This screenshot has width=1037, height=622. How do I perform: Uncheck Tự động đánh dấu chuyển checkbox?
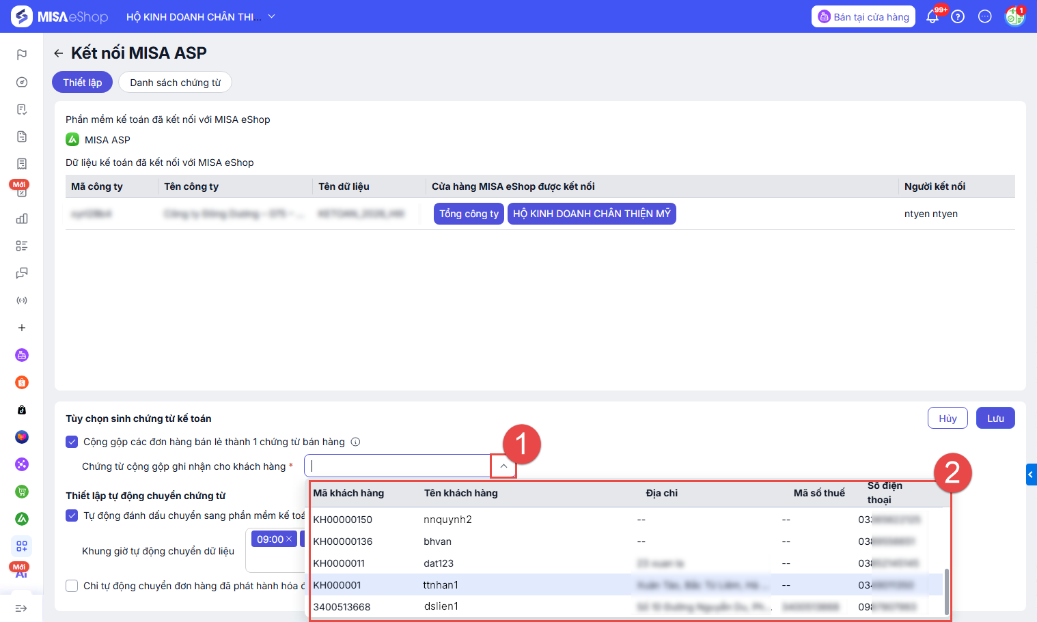point(72,515)
